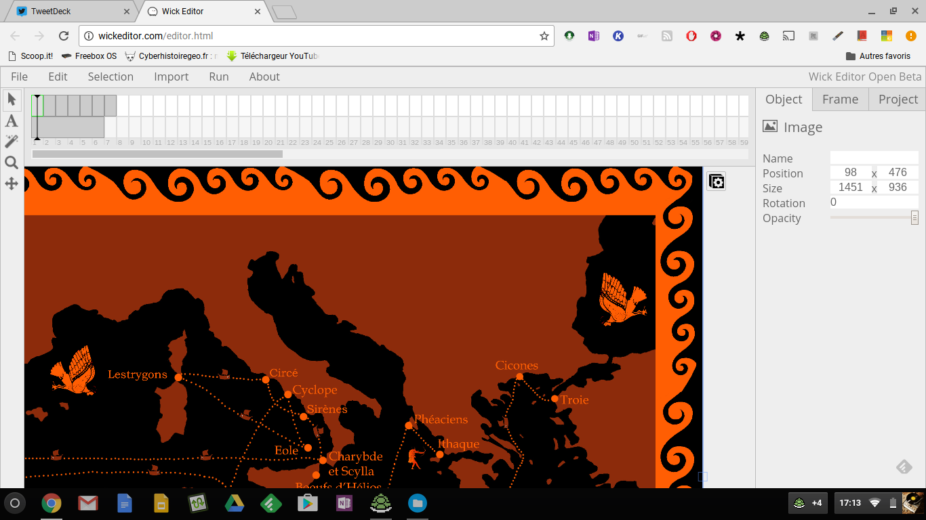Screen dimensions: 926x520
Task: Open Gmail from the taskbar shelf
Action: click(x=88, y=503)
